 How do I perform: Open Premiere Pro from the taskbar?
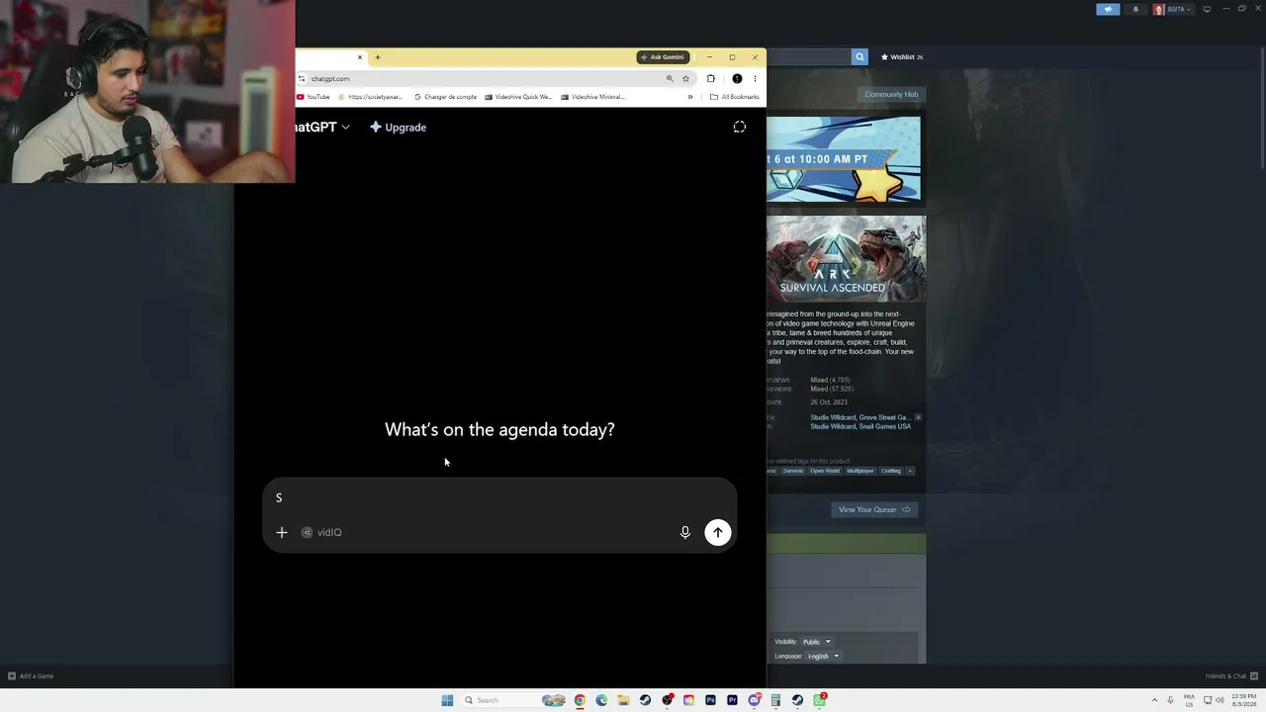pos(732,700)
